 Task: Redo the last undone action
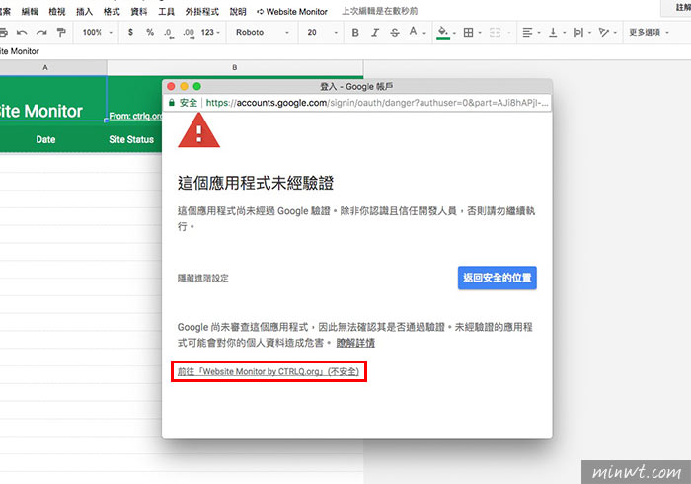click(41, 33)
